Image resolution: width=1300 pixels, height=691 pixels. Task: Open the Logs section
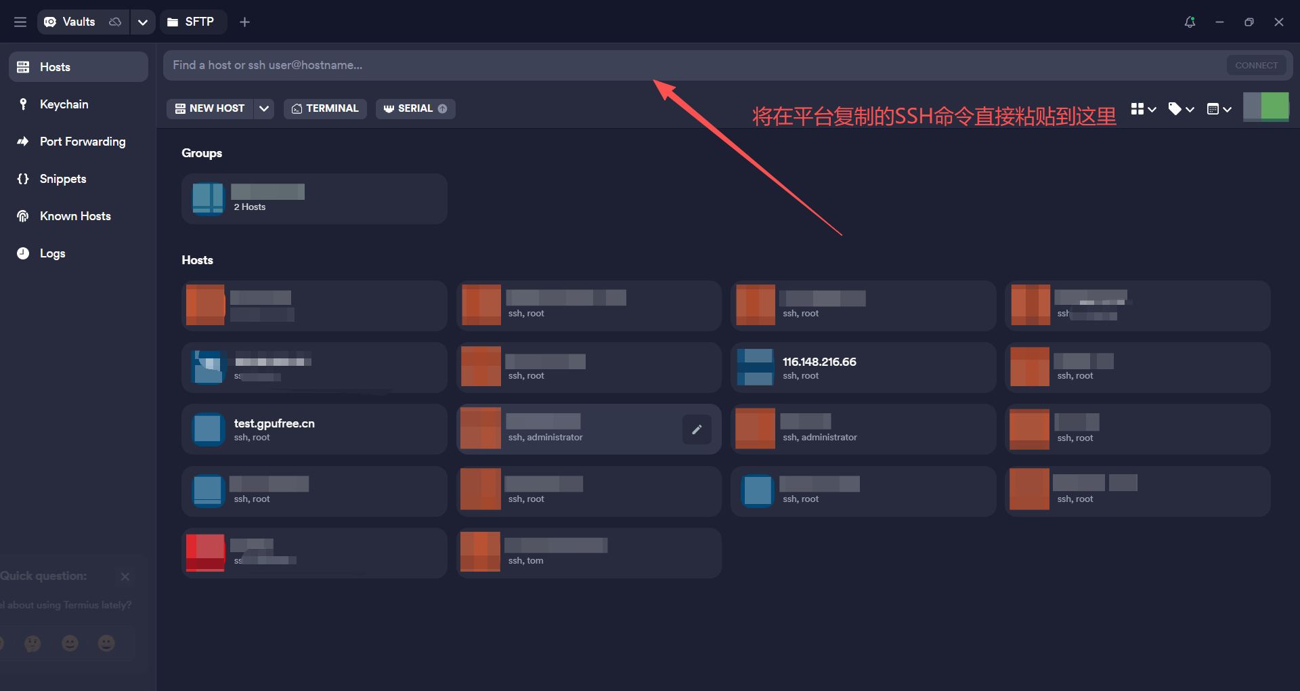[x=52, y=253]
